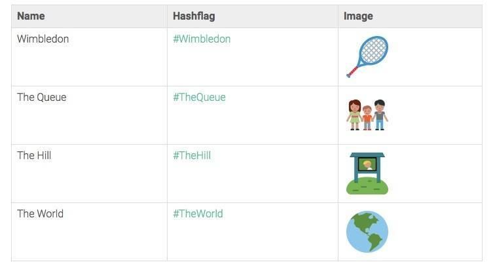Select The Queue name cell

pyautogui.click(x=41, y=98)
